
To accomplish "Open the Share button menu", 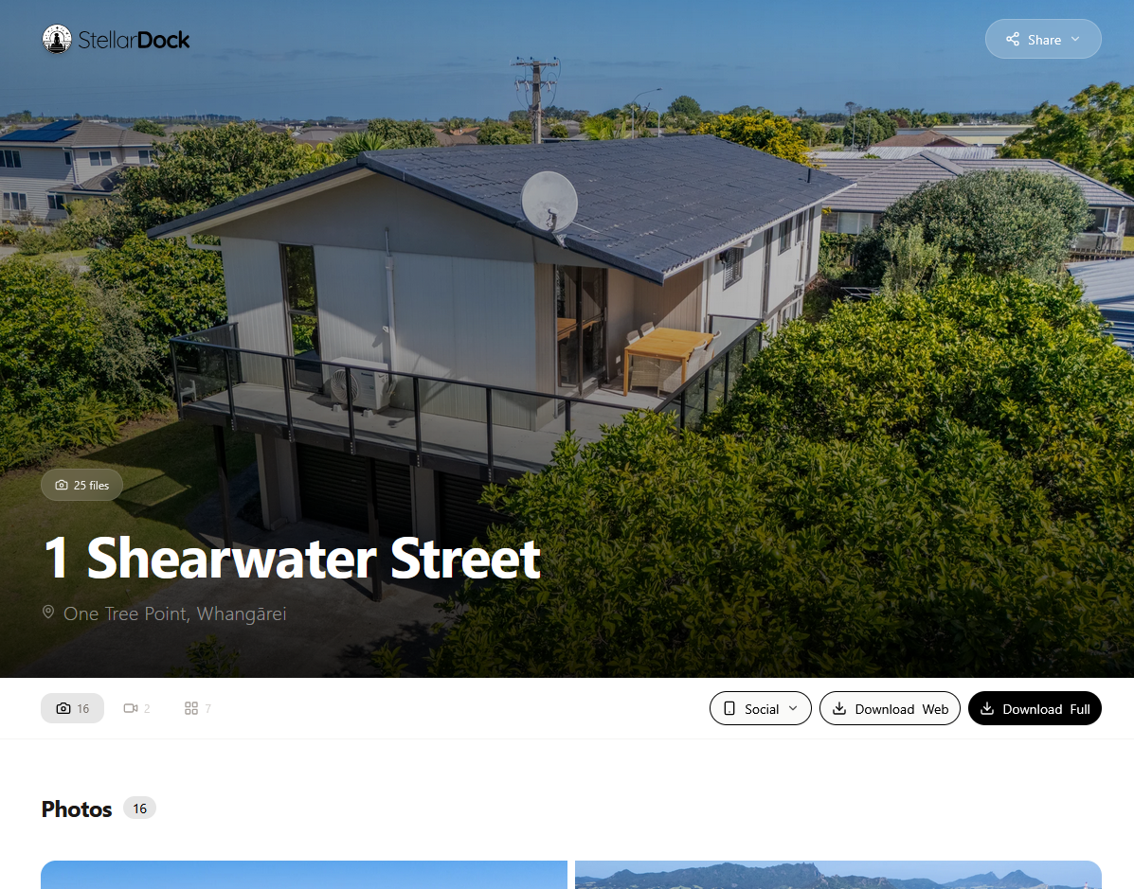I will pos(1043,39).
